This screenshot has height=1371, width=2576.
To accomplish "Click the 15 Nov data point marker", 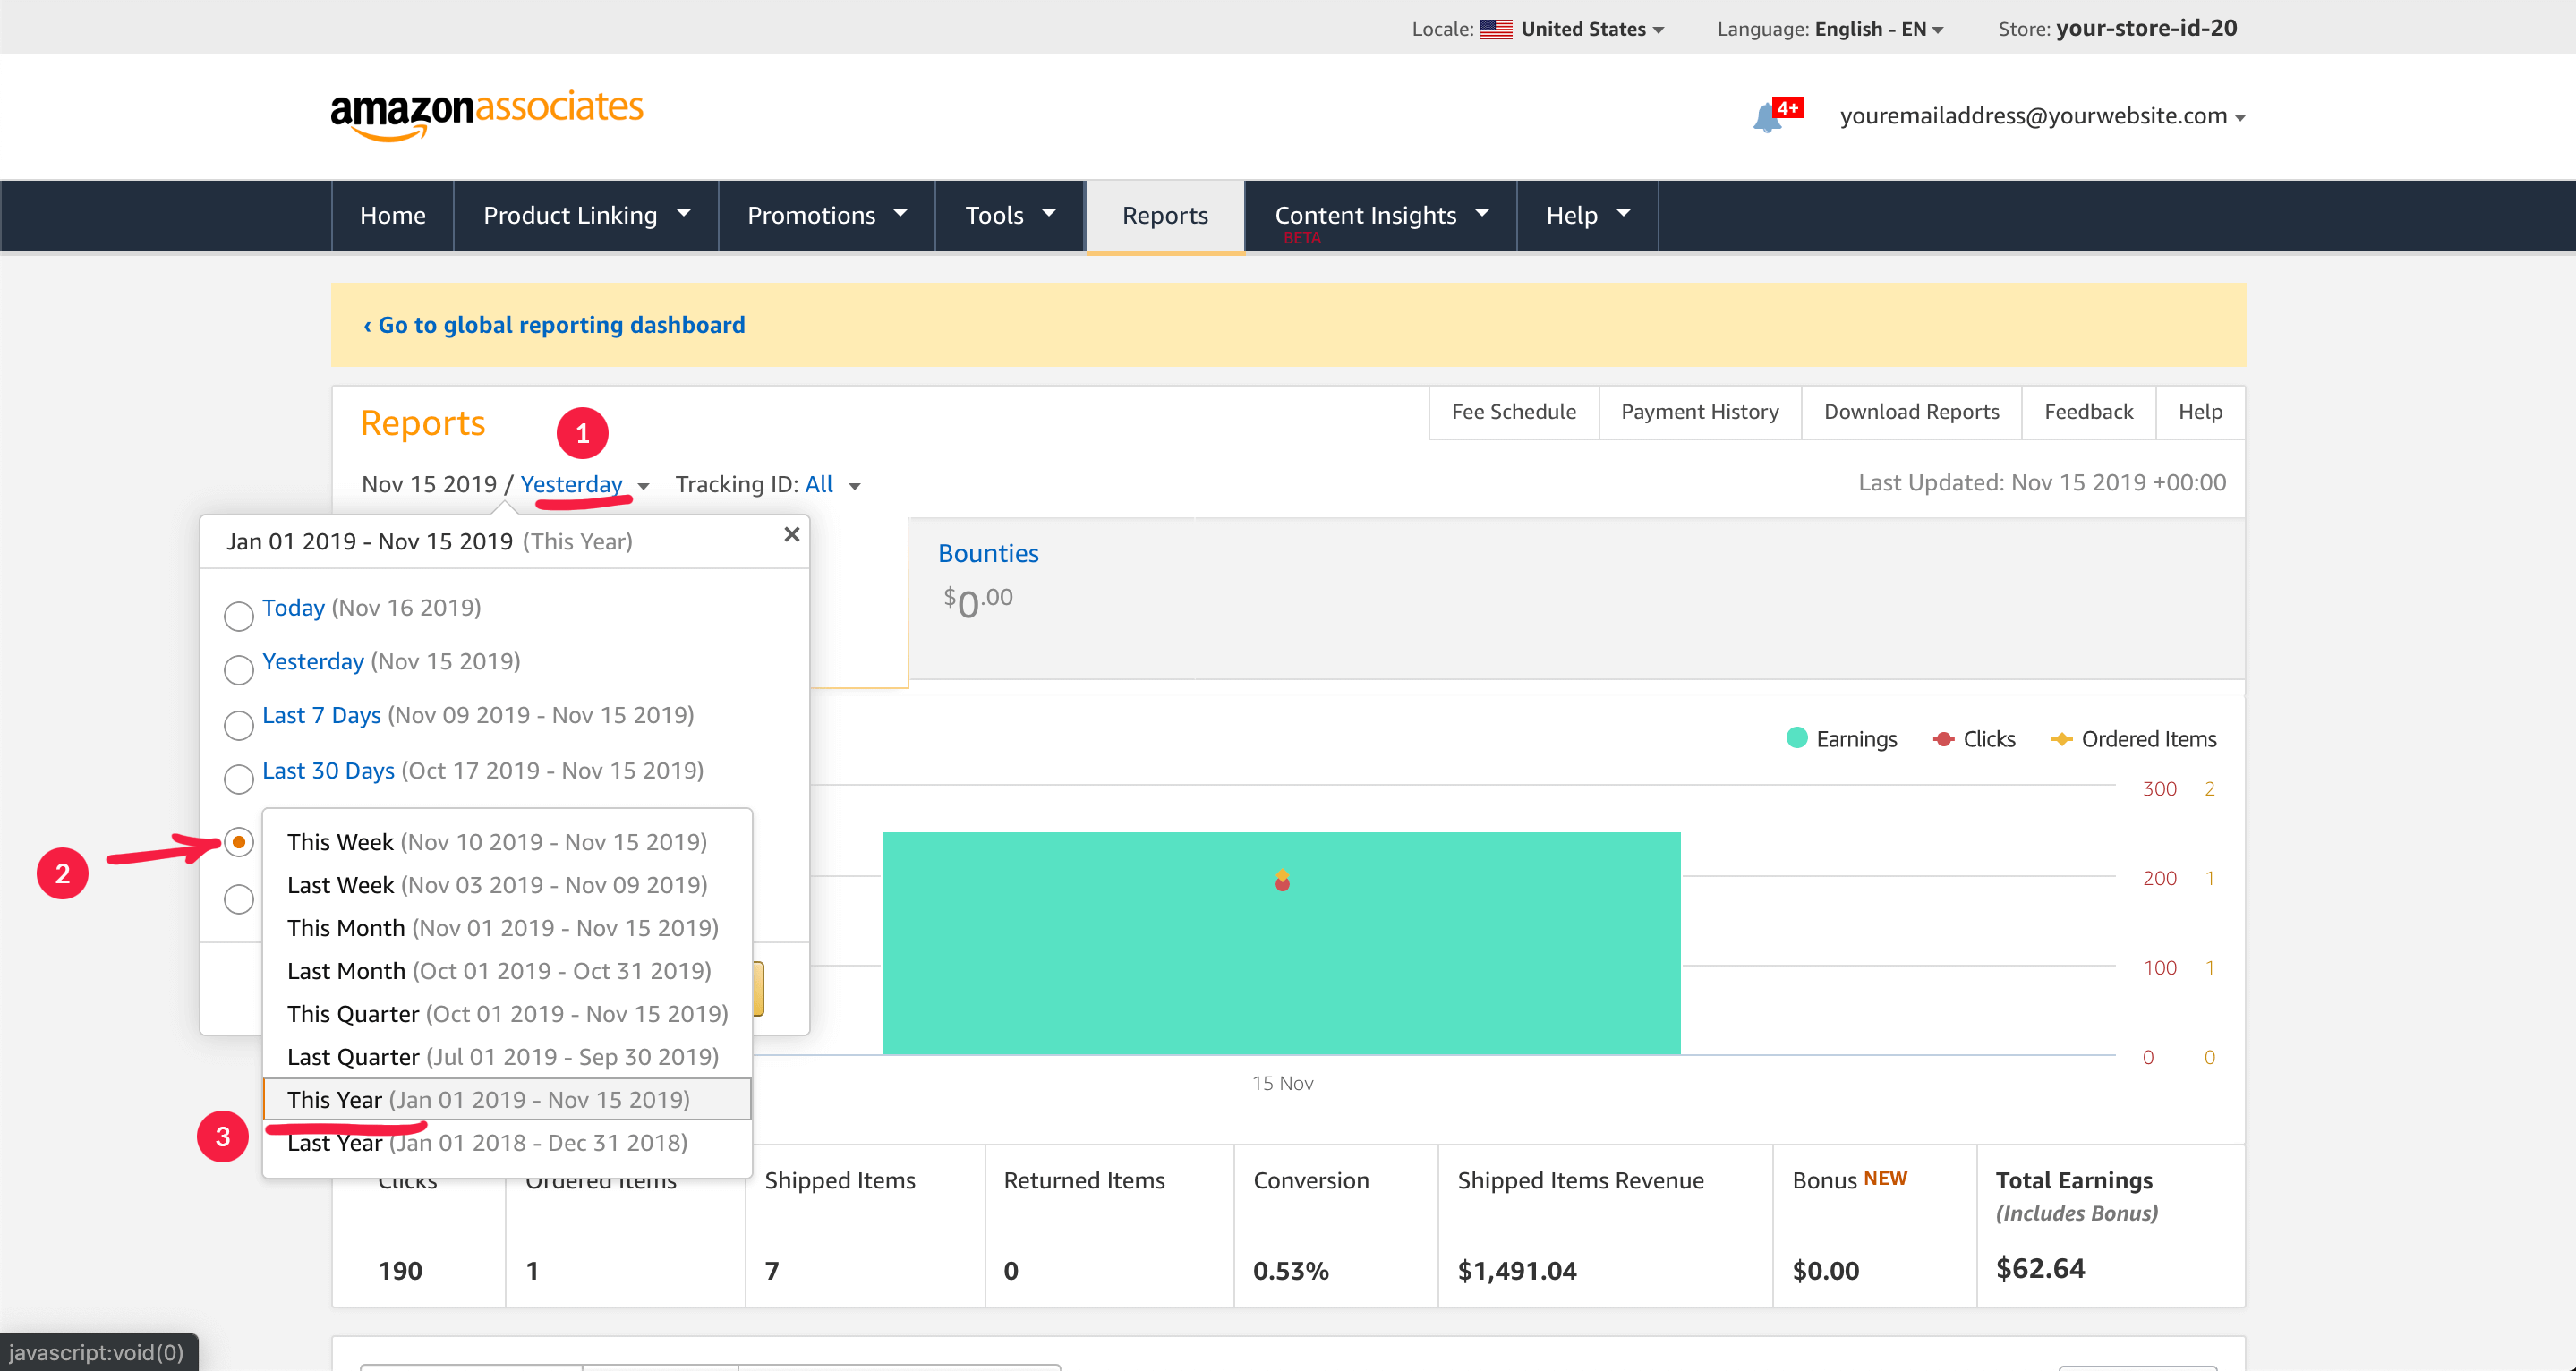I will (x=1282, y=881).
